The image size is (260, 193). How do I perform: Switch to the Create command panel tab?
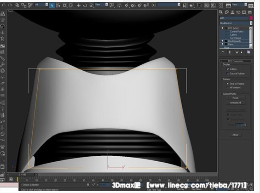tap(221, 12)
